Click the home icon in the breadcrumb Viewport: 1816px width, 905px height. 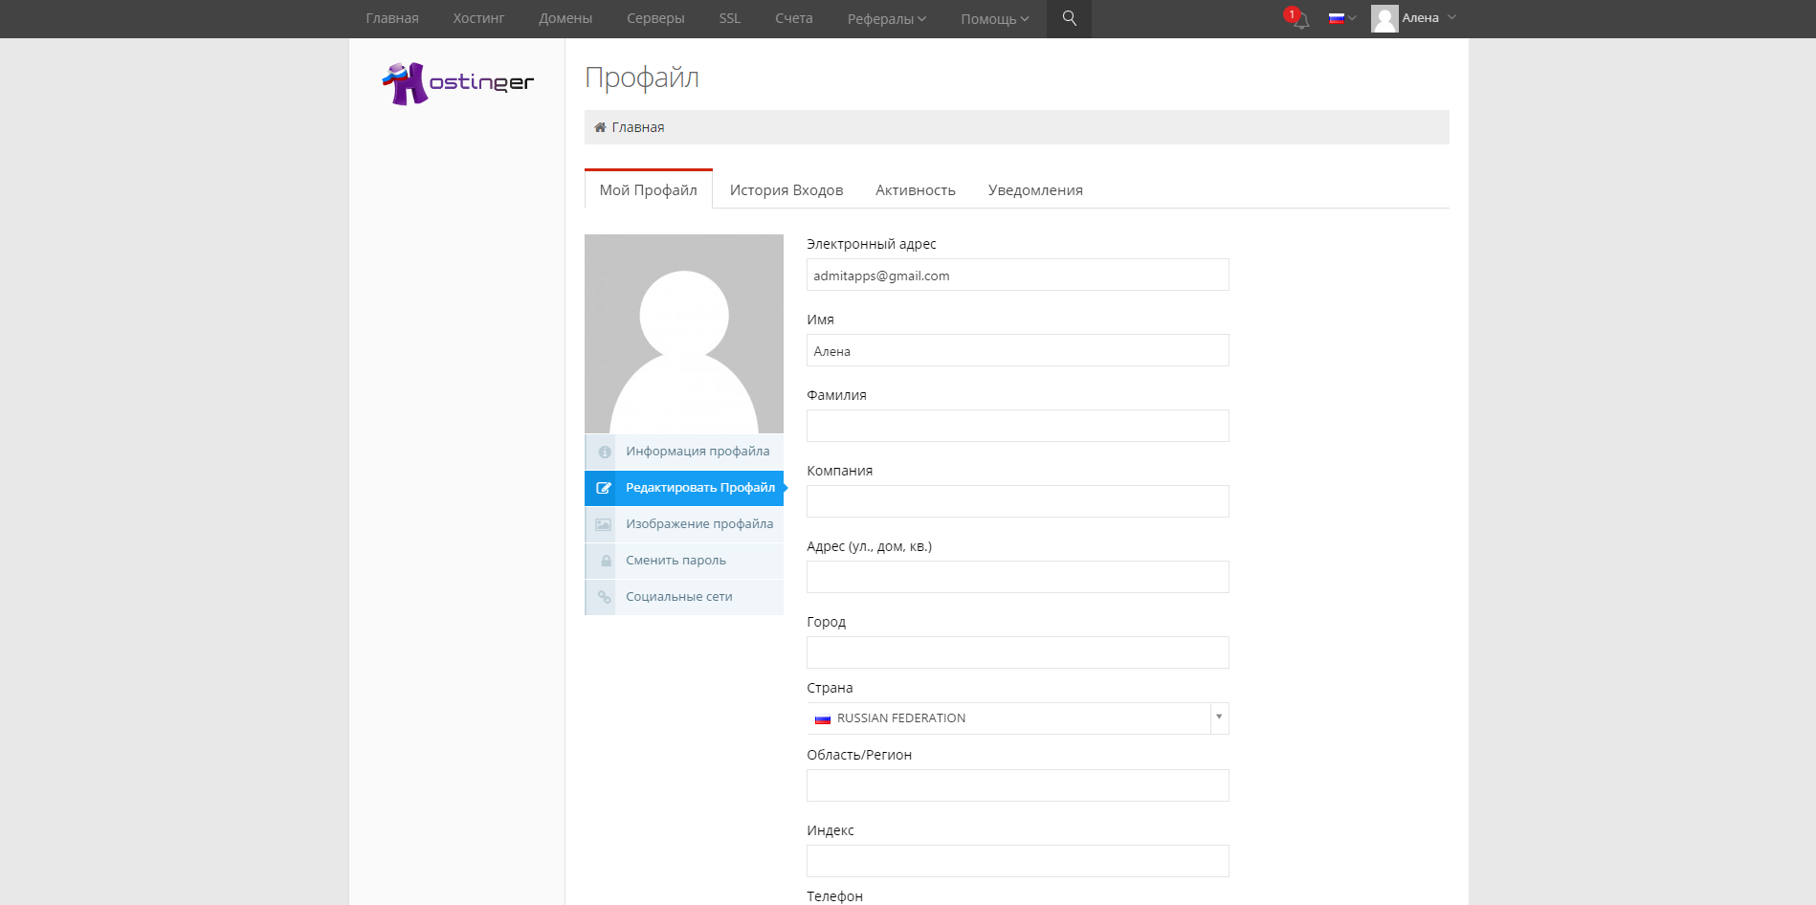tap(600, 126)
